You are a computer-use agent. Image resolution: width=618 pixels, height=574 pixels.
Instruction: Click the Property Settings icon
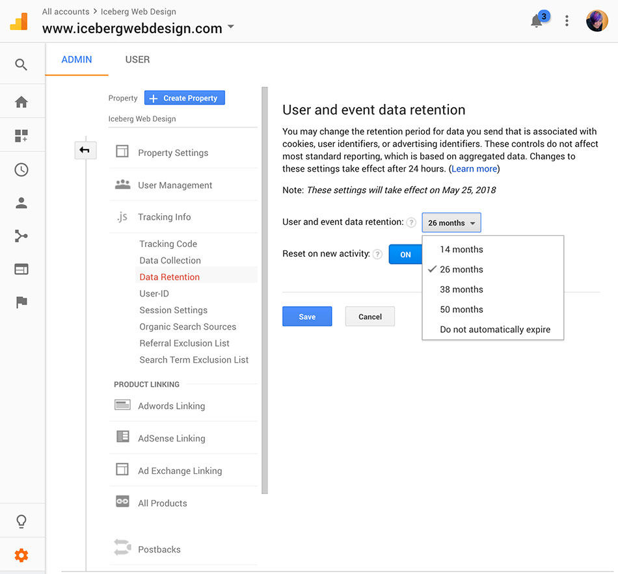click(x=122, y=151)
